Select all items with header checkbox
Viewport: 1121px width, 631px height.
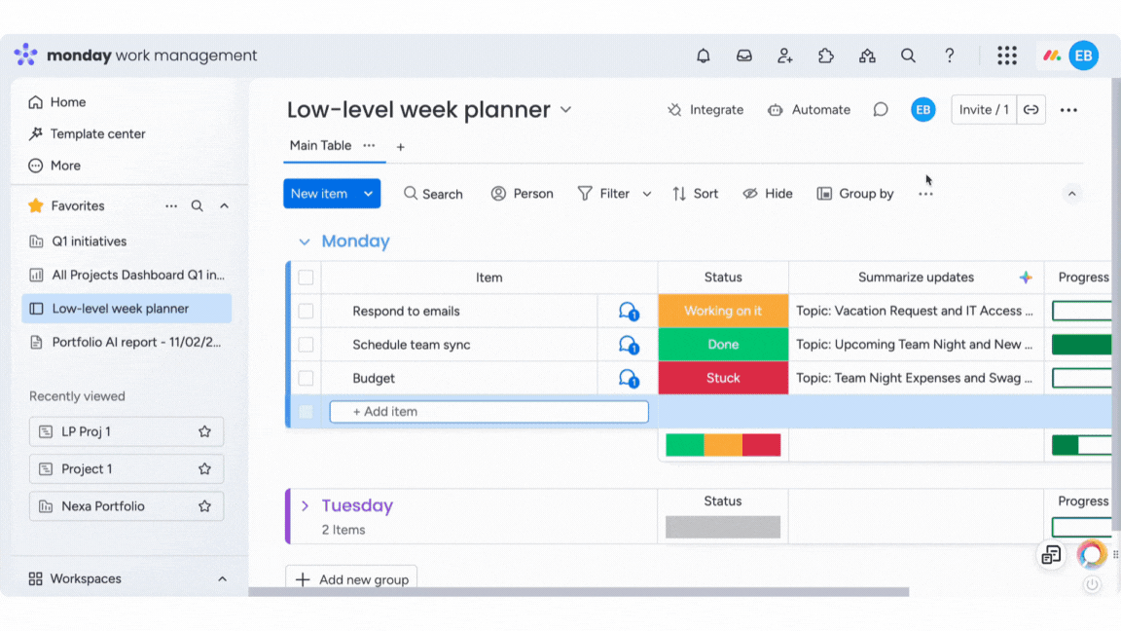306,278
